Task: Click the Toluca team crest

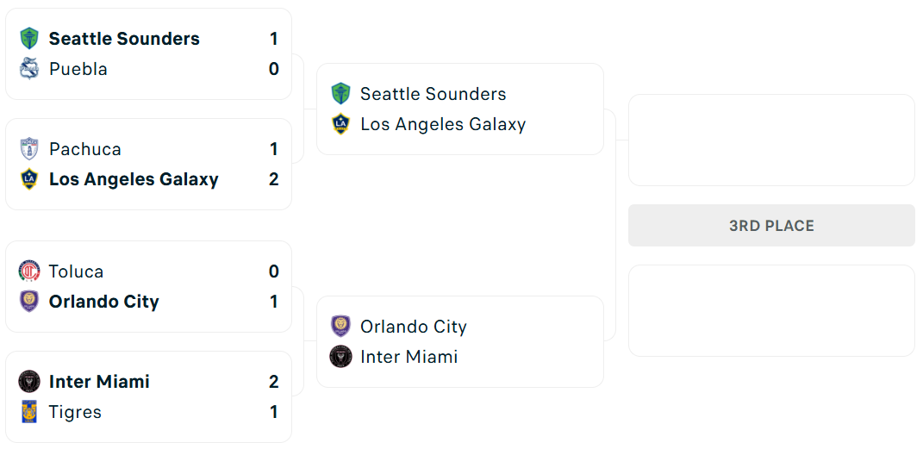Action: click(x=29, y=271)
